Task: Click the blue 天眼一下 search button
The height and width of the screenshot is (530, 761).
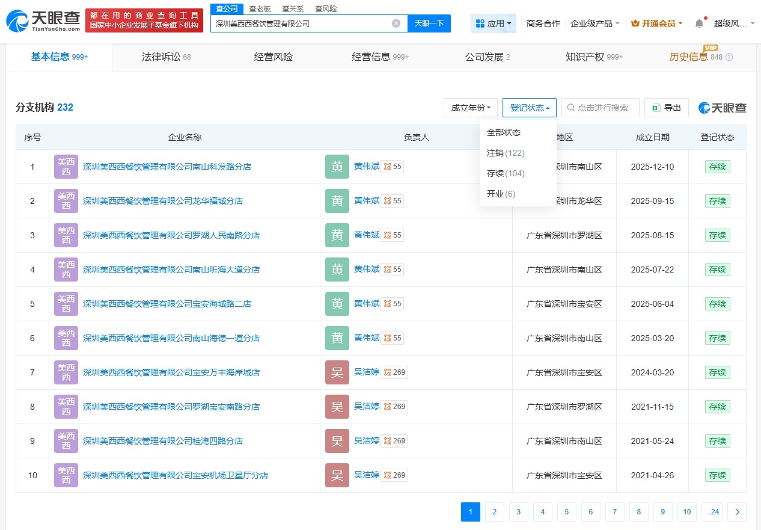Action: (430, 23)
